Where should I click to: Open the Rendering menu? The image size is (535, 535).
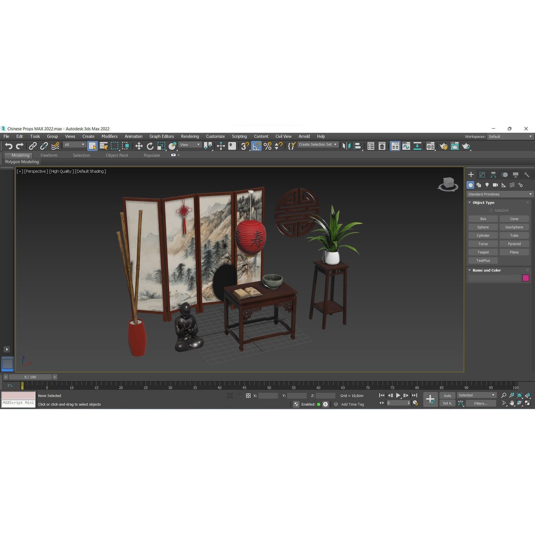coord(190,137)
